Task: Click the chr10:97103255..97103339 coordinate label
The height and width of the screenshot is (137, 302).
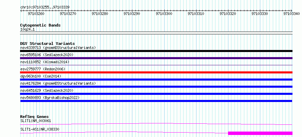Action: [x=45, y=7]
